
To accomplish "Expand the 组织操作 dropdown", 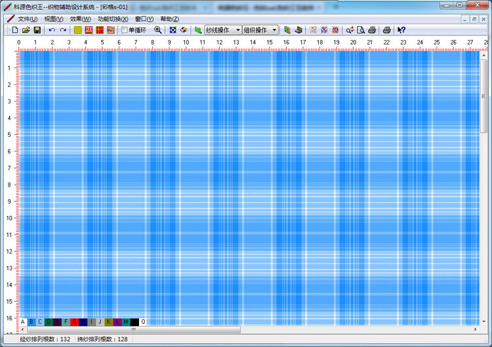I will coord(275,30).
